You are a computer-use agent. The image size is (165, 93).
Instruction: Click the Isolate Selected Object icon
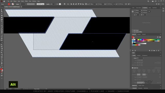pyautogui.click(x=126, y=4)
